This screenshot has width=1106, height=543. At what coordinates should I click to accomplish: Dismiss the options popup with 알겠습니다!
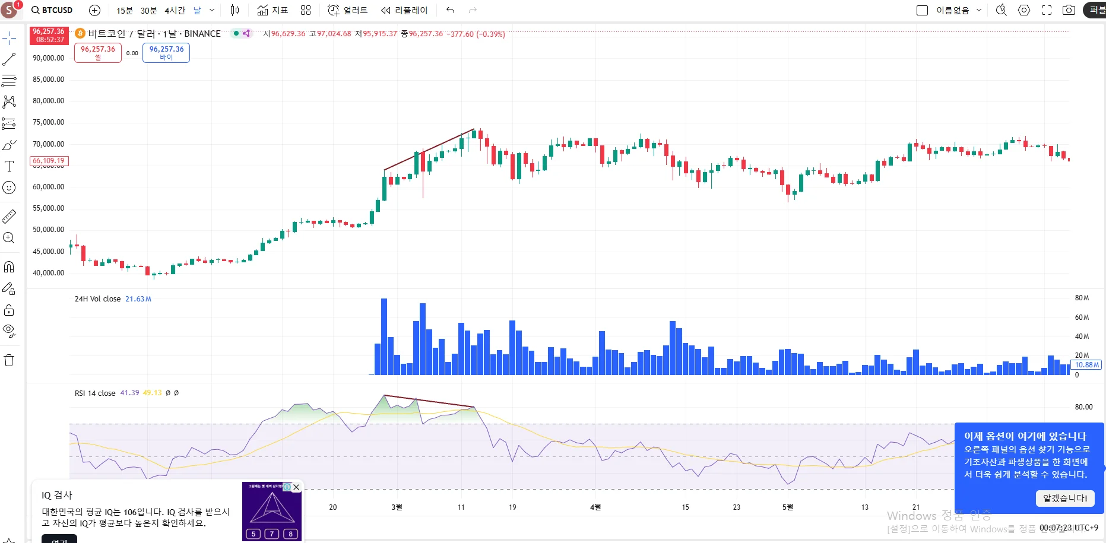[1065, 498]
